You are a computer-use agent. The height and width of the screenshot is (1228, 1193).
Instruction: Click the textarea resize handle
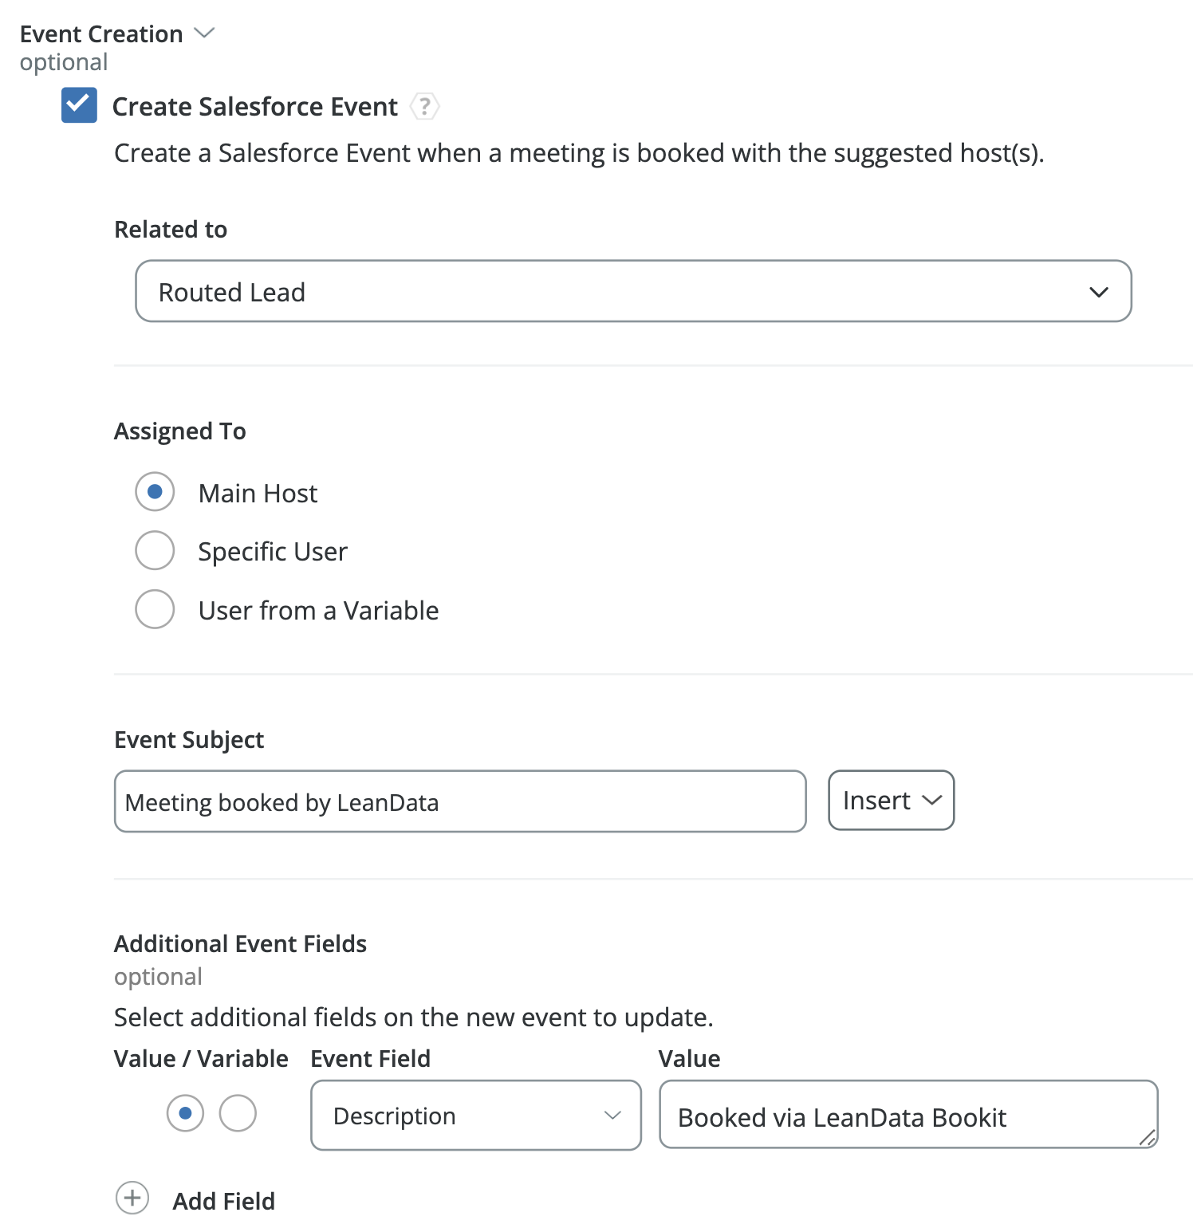click(x=1148, y=1138)
